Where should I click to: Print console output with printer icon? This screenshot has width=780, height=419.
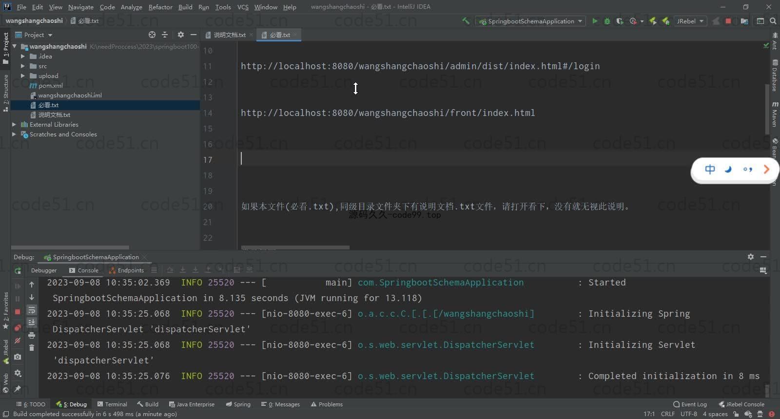32,335
